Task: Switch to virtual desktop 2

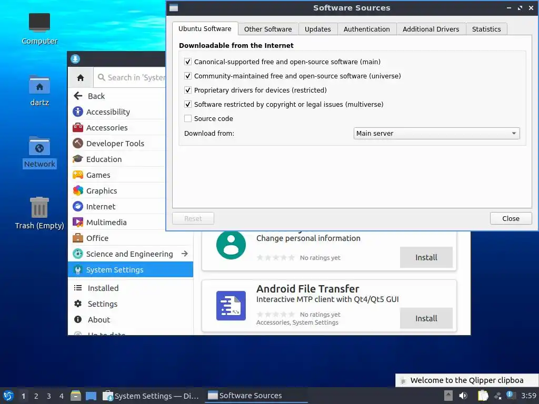Action: (36, 396)
